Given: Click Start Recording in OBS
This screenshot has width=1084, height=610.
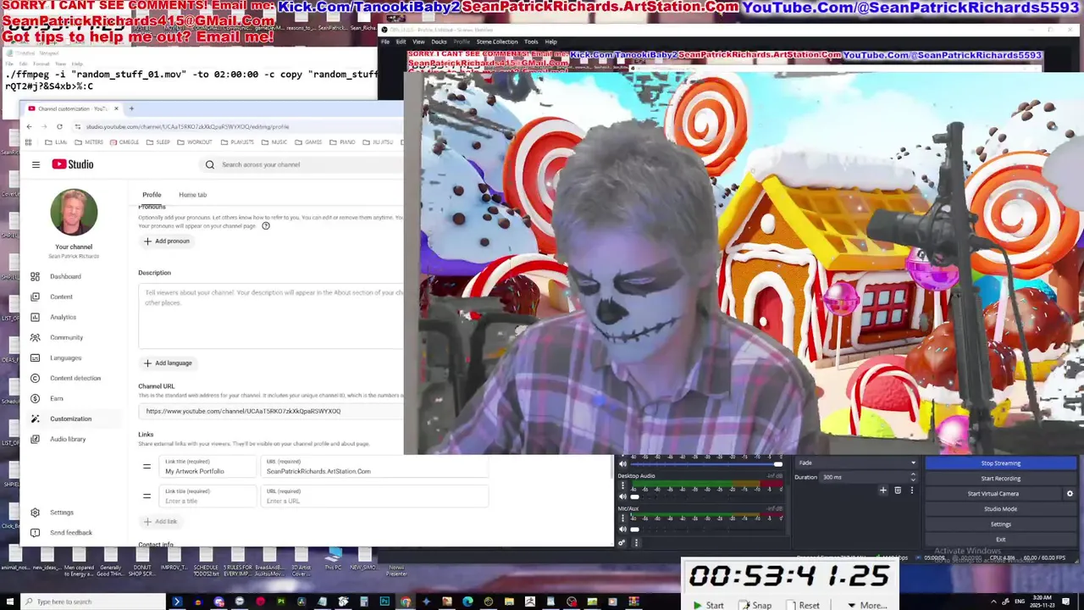Looking at the screenshot, I should 1000,479.
